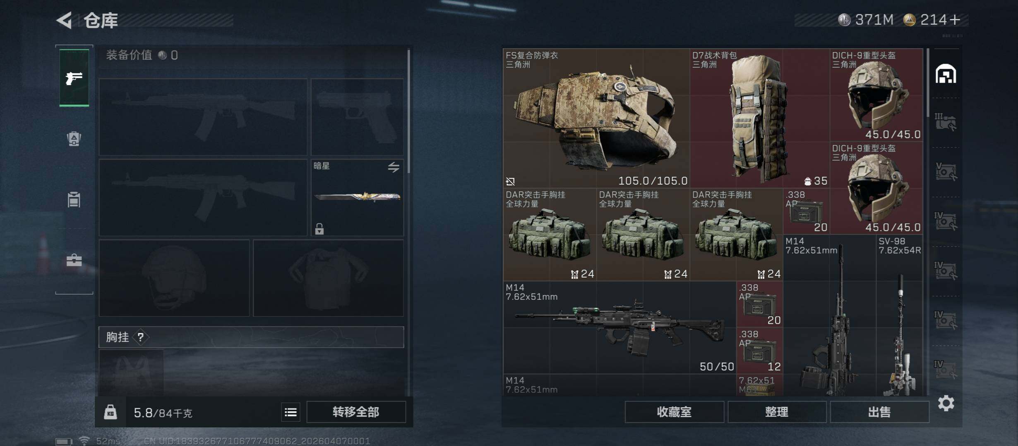Open the briefcase safe-box sidebar icon
1018x446 pixels.
tap(74, 260)
